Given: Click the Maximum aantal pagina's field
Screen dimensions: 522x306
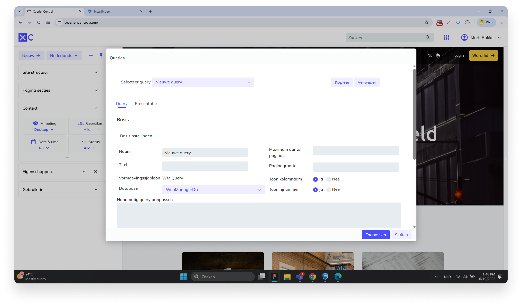Looking at the screenshot, I should 356,151.
